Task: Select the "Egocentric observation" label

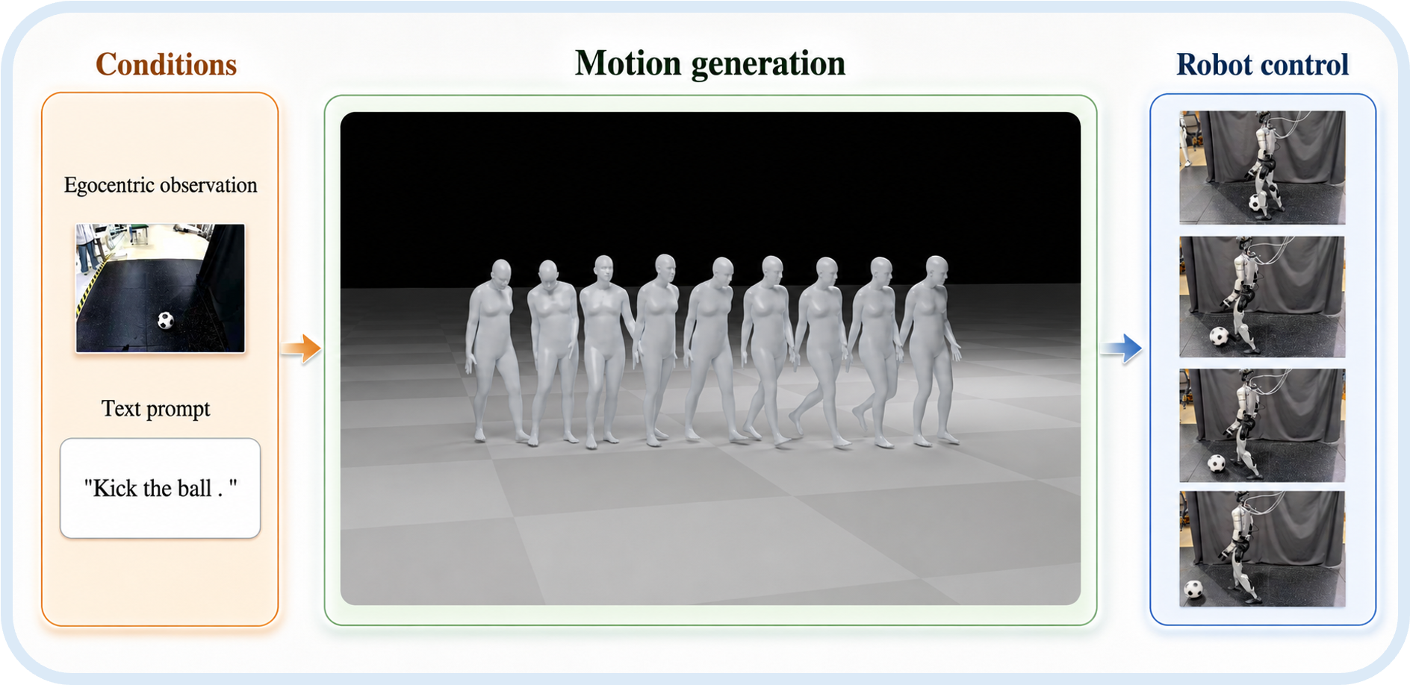Action: click(161, 185)
